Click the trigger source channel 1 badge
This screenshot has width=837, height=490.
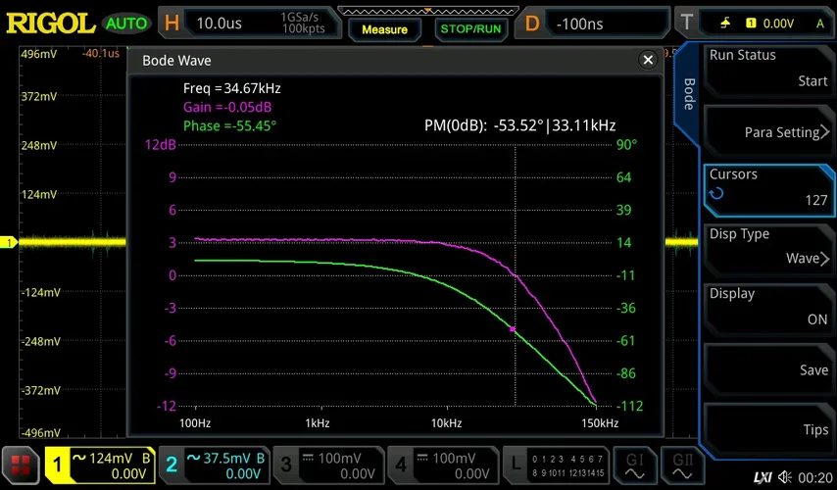(751, 23)
